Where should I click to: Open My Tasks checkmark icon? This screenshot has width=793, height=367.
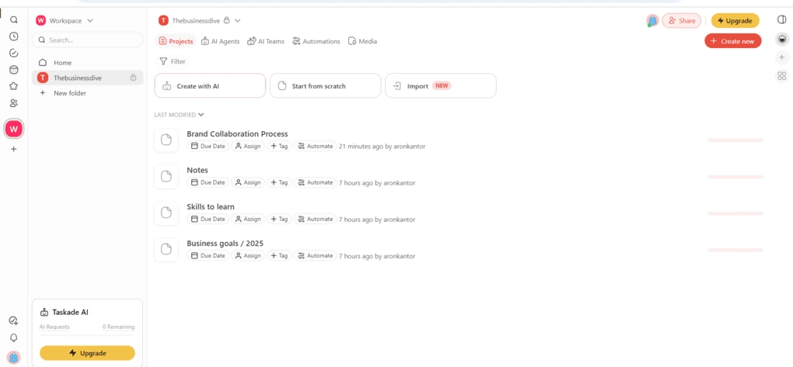click(14, 53)
